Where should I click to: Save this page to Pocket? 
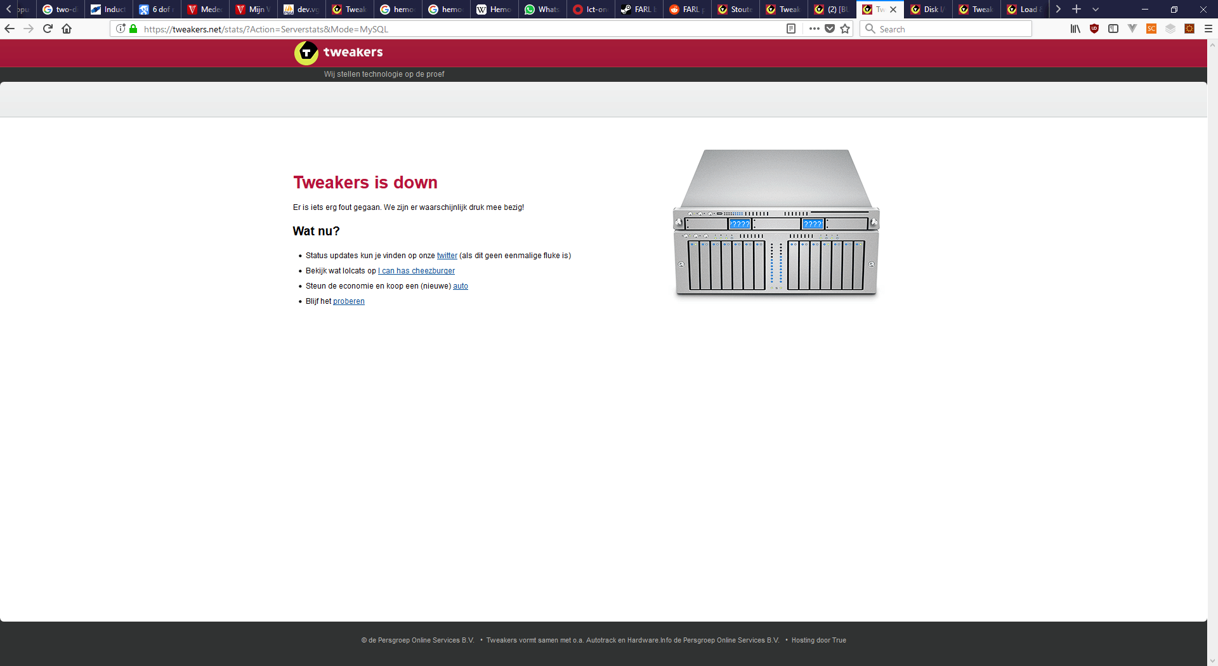point(830,29)
